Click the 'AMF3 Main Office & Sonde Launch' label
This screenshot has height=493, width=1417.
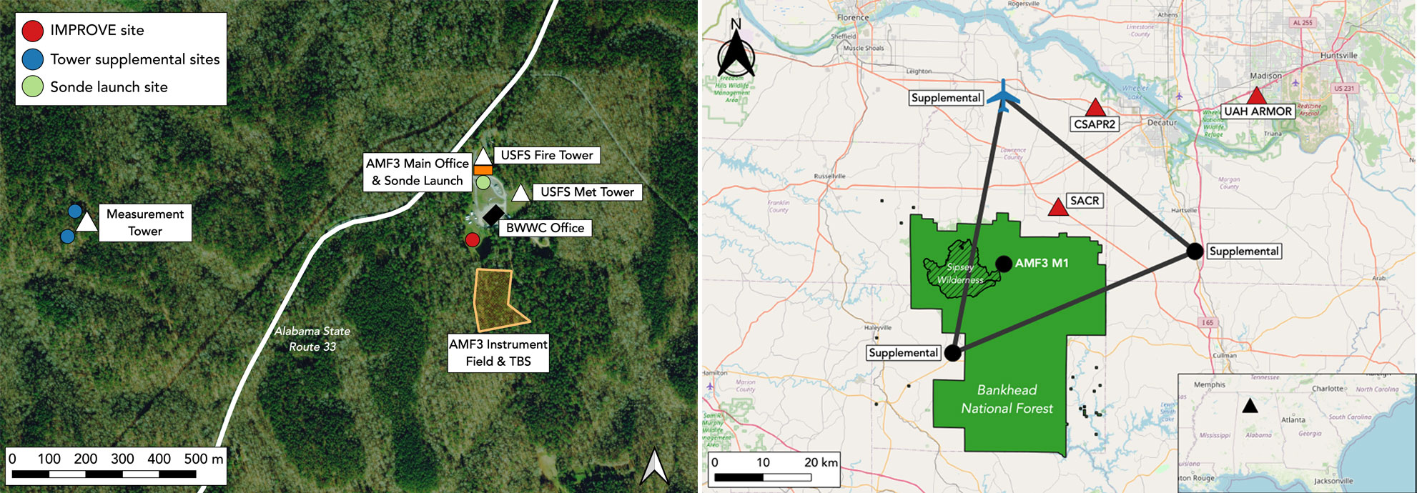(418, 171)
